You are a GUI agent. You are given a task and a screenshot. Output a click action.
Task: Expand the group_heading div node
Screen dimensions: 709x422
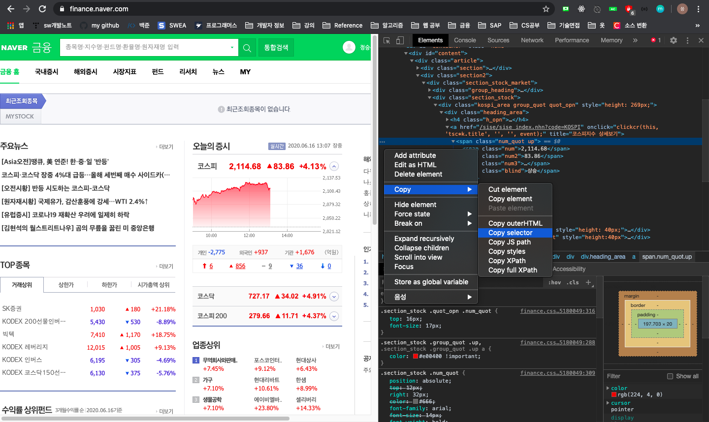[x=430, y=90]
